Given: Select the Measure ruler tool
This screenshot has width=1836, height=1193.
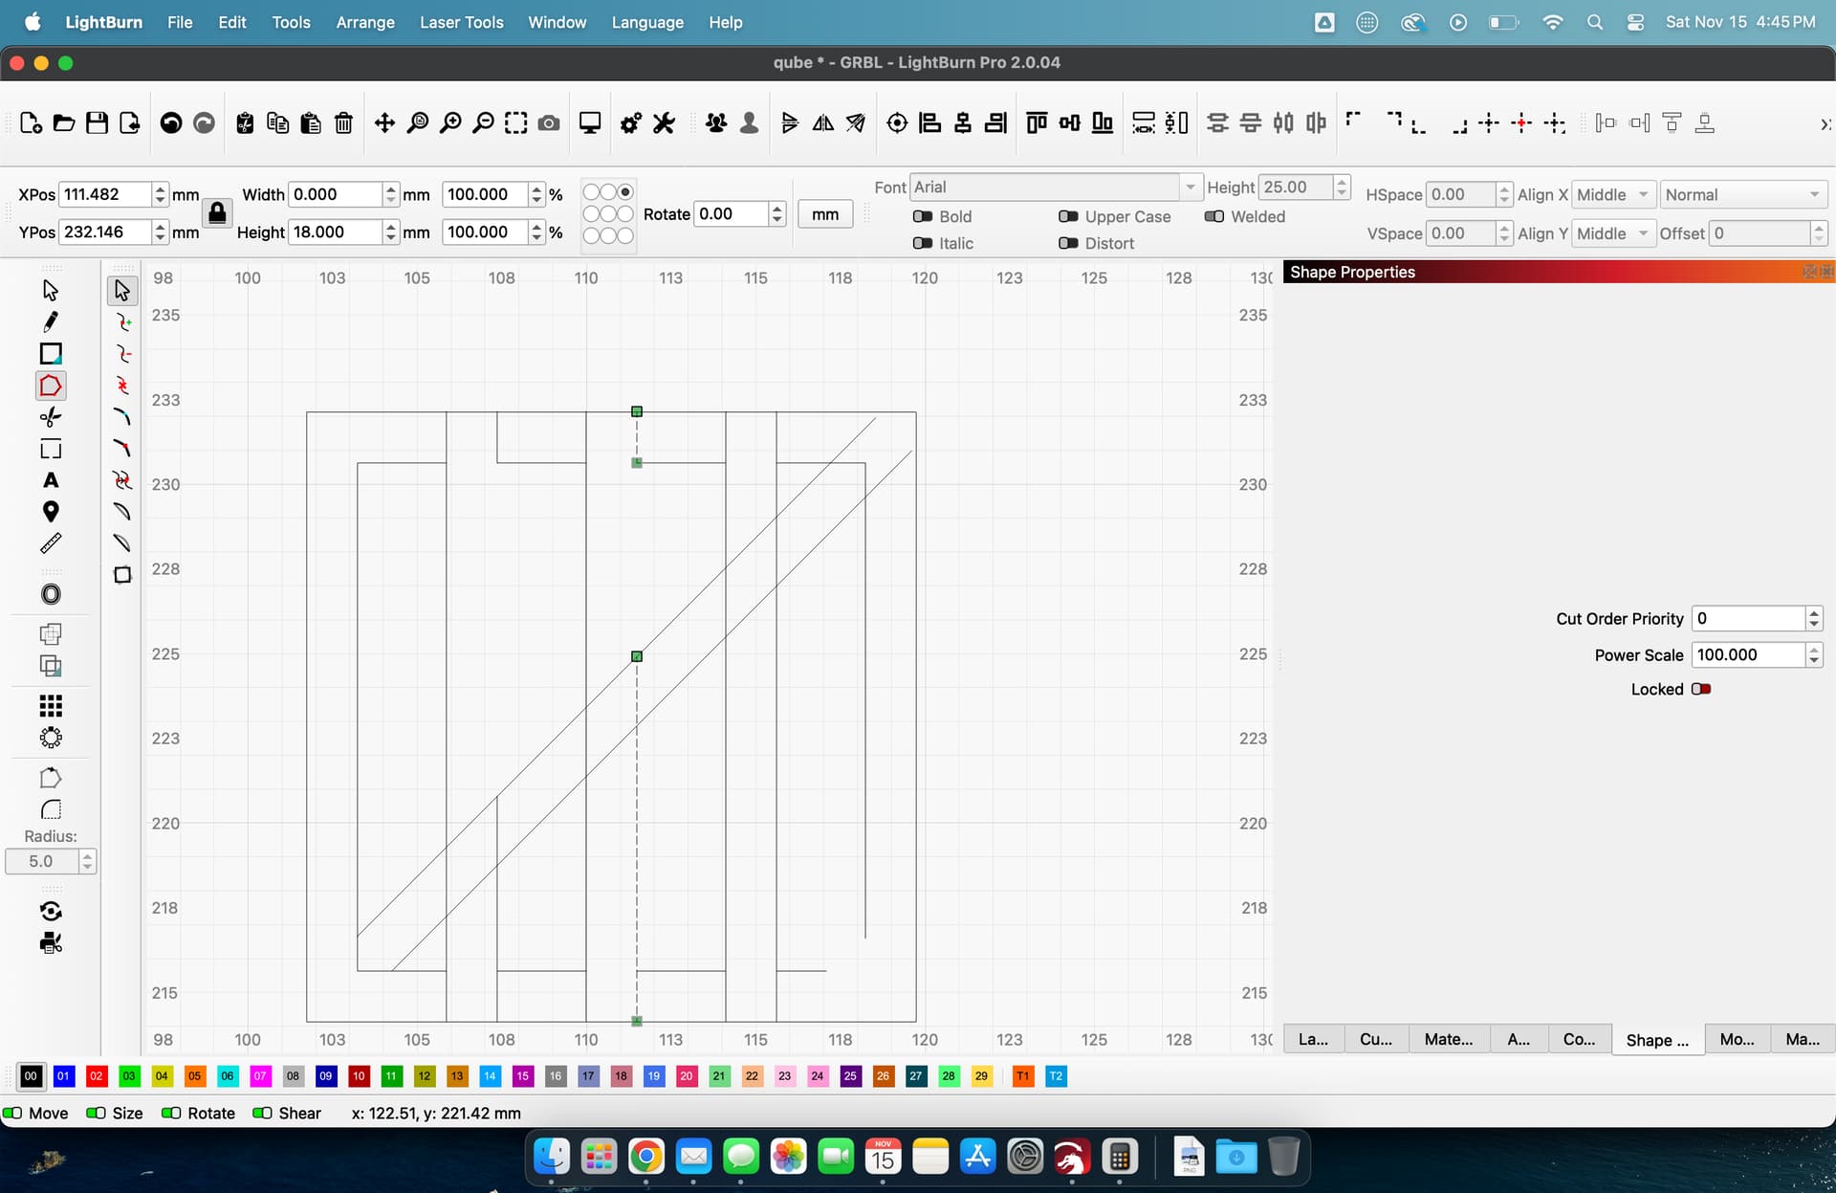Looking at the screenshot, I should [x=51, y=543].
